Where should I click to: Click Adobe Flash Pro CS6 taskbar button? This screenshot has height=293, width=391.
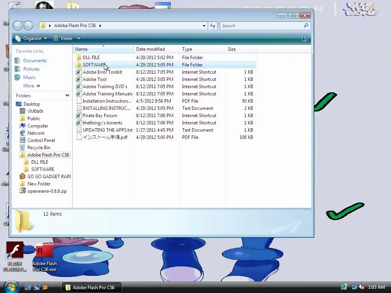click(x=91, y=288)
